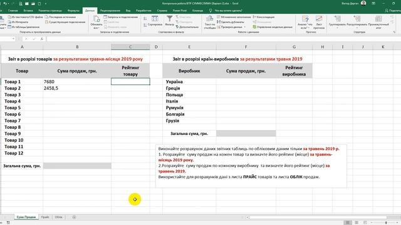Click the Insert Function fx icon
The height and width of the screenshot is (225, 401).
(42, 39)
